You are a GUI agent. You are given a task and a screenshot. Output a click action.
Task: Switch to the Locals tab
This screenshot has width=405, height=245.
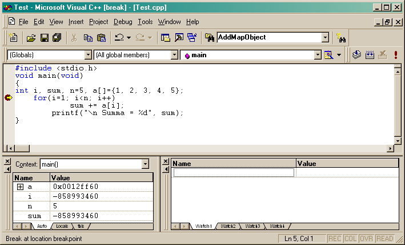coord(62,226)
